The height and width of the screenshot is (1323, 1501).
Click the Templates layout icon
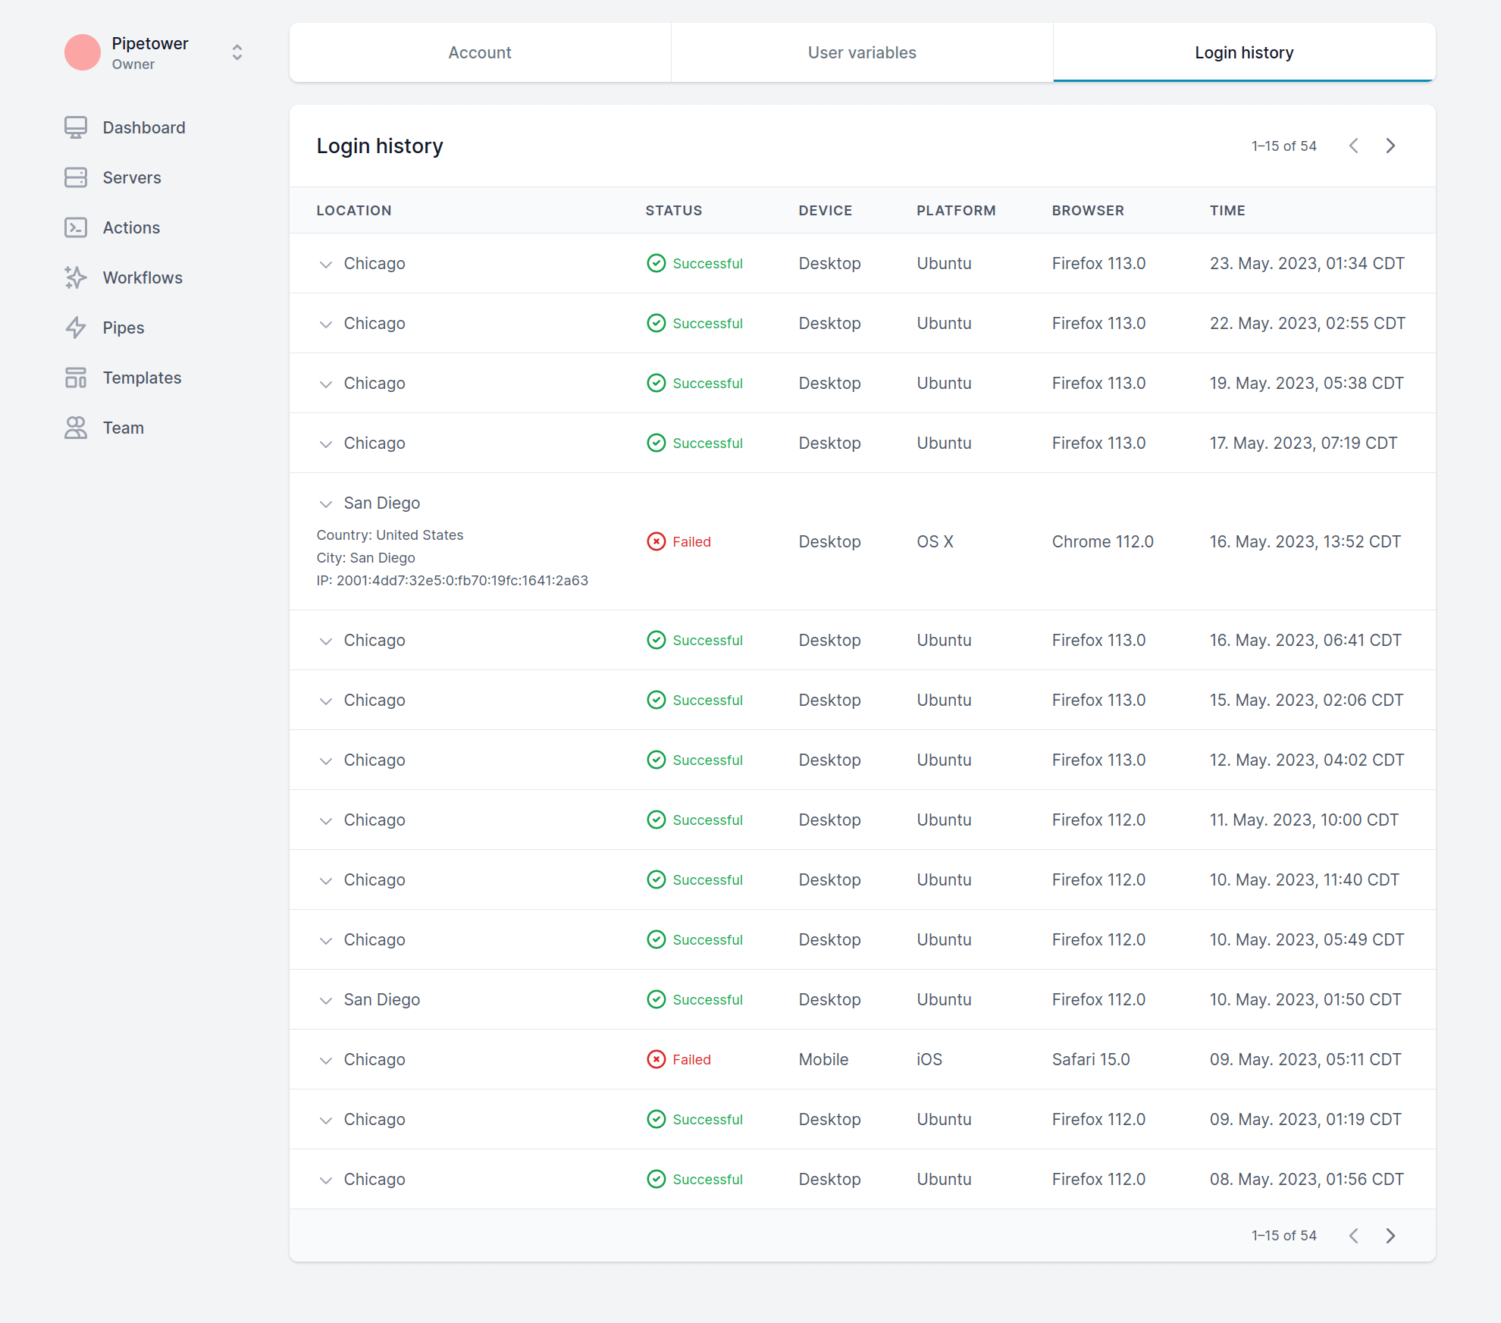76,378
